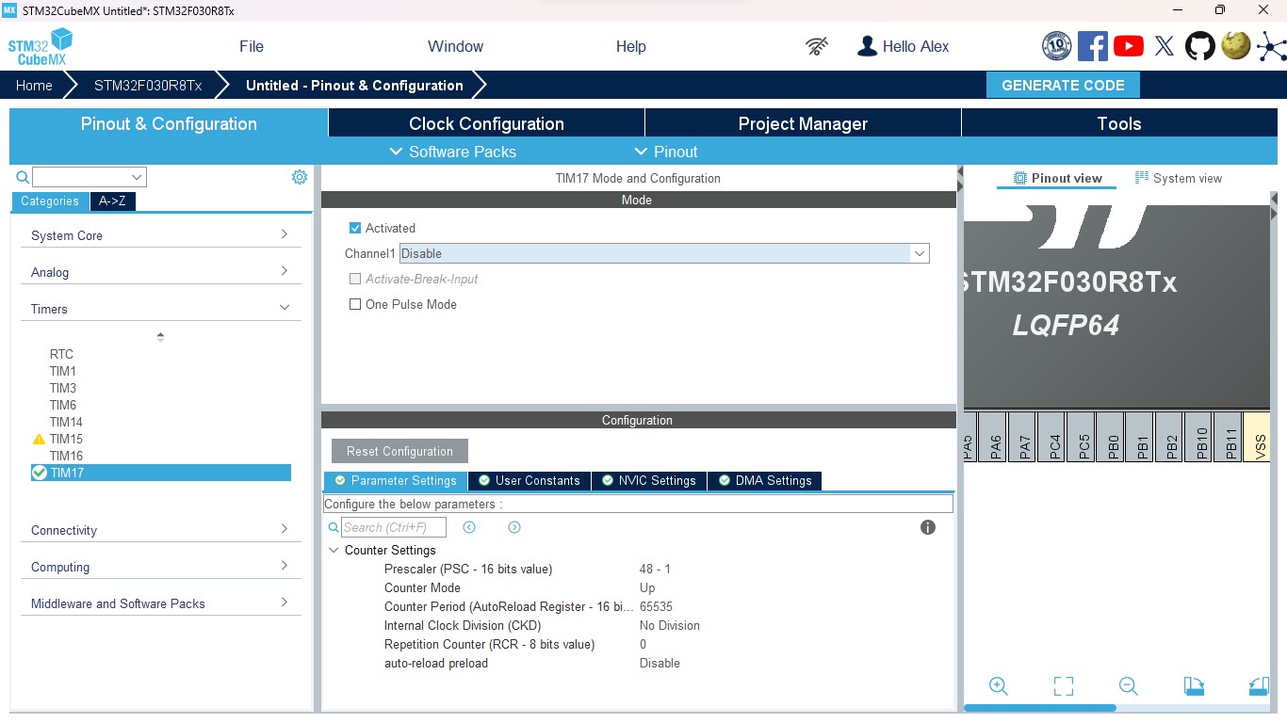Click the parameter Search (Ctrl+F) field
This screenshot has height=723, width=1287.
394,527
